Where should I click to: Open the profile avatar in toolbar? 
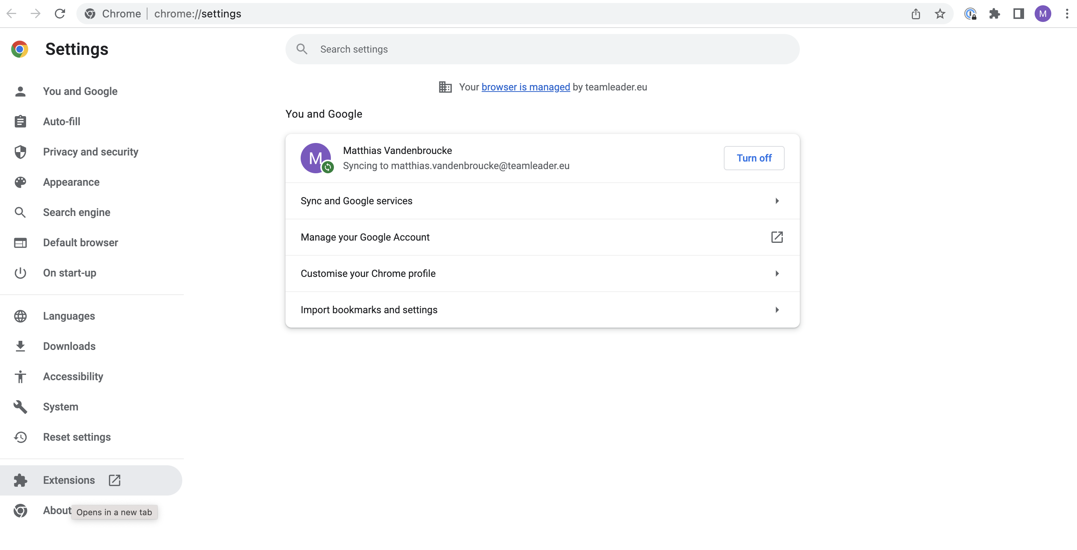click(x=1043, y=14)
